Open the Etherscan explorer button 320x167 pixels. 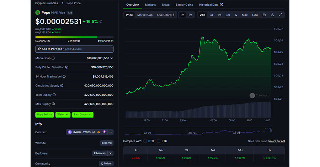tap(100, 153)
